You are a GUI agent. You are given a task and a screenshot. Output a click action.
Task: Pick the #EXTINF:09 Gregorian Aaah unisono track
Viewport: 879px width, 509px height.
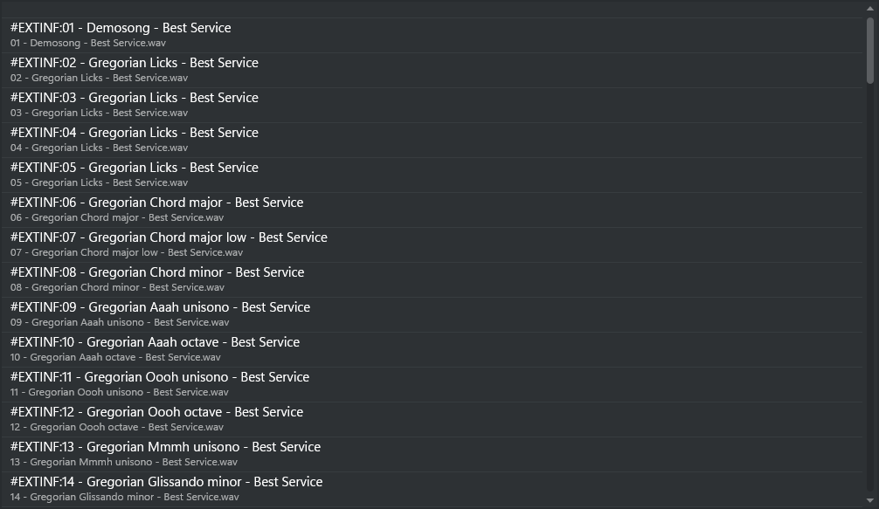(160, 307)
